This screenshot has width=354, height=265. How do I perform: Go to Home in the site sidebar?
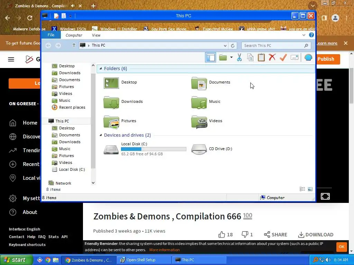[x=24, y=123]
